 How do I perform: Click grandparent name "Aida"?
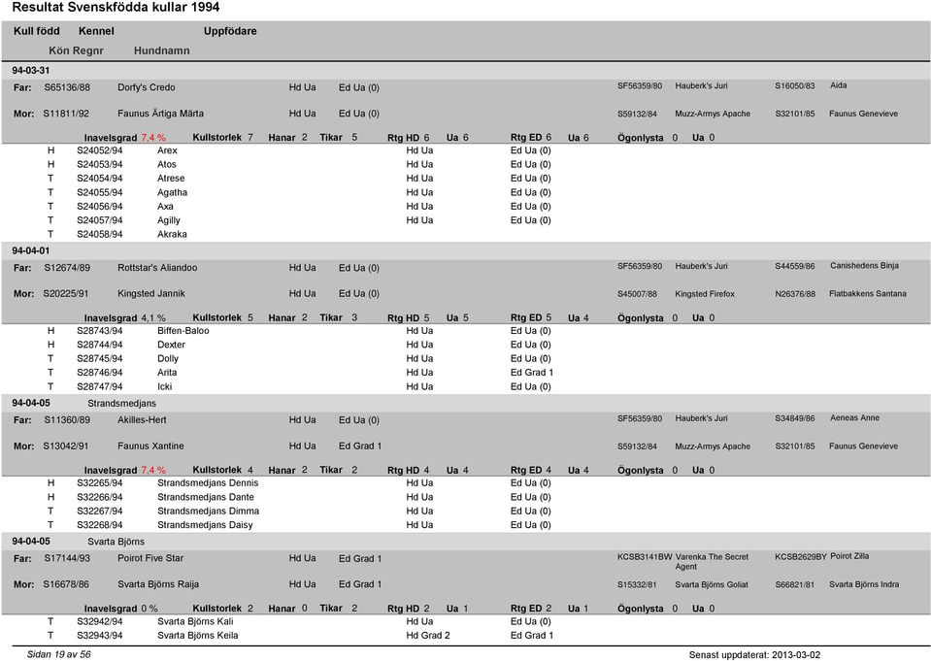(x=839, y=85)
